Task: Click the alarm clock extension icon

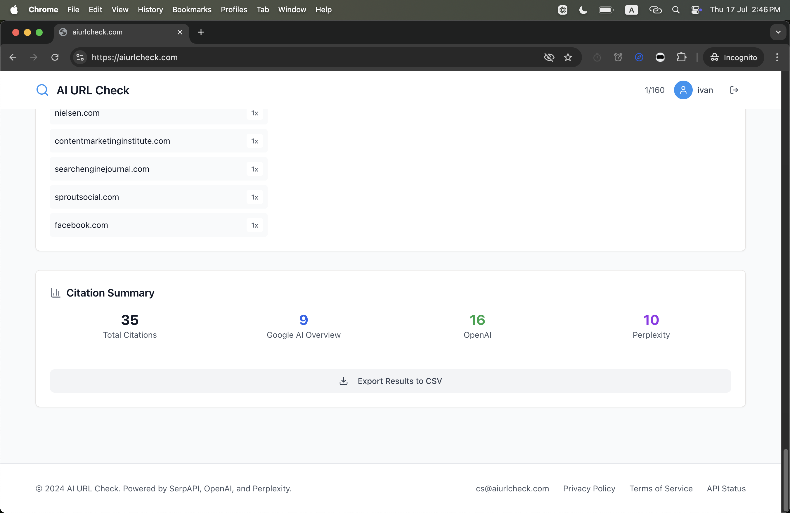Action: coord(618,57)
